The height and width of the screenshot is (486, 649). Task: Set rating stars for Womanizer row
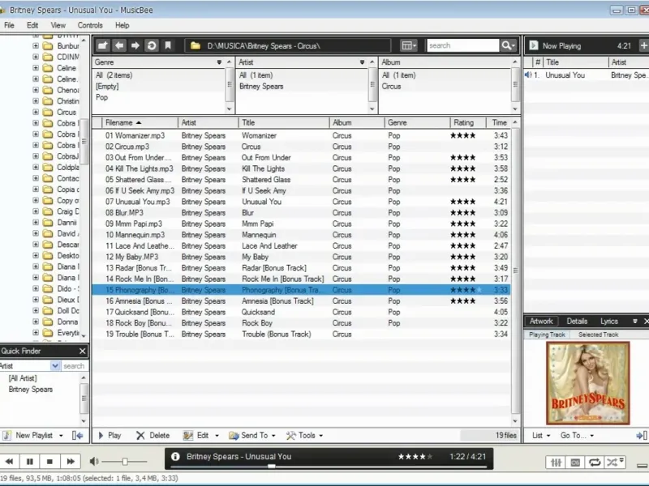[x=462, y=135]
